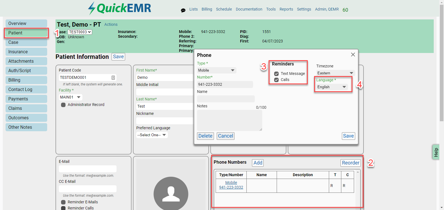Viewport: 444px width, 210px height.
Task: Open the chat message bubble icon
Action: tap(183, 11)
